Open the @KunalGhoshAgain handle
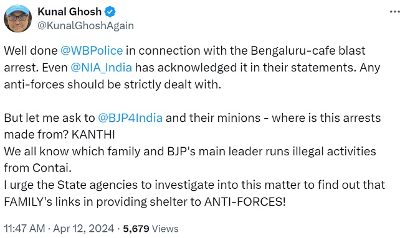This screenshot has height=238, width=405. 86,25
